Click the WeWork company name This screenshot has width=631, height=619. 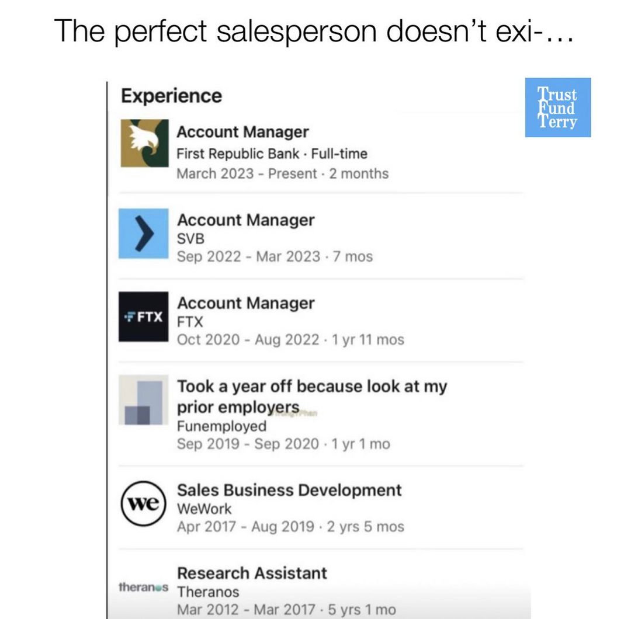coord(204,509)
